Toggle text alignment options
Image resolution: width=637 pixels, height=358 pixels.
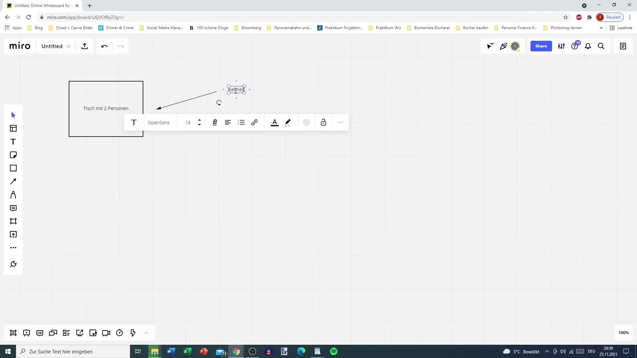pos(228,122)
